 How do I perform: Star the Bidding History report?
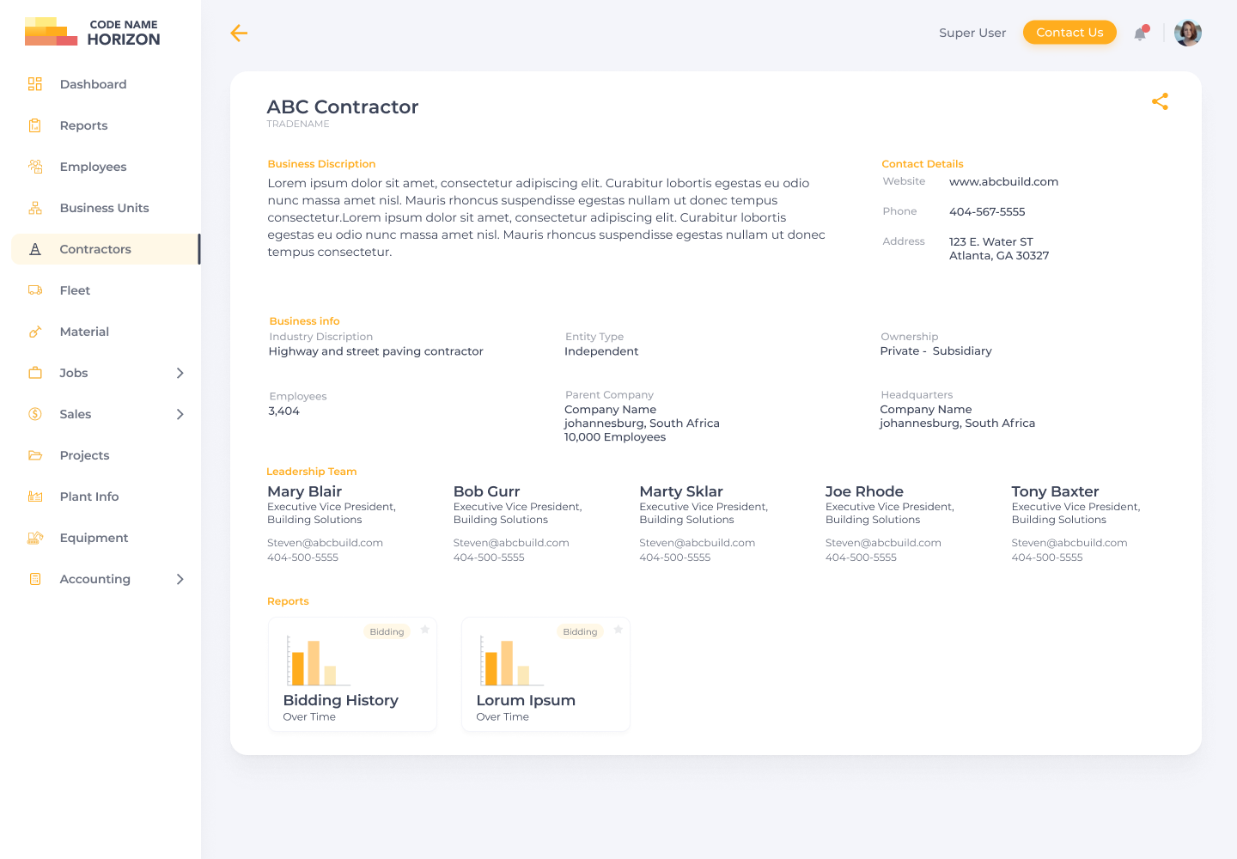(x=425, y=630)
